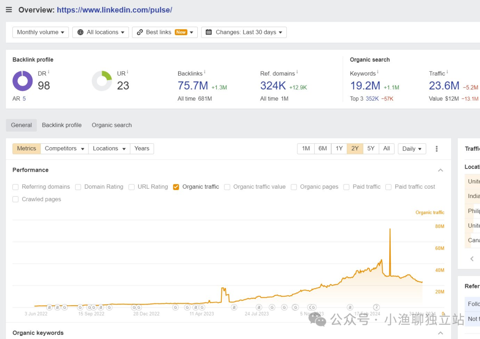The height and width of the screenshot is (339, 480).
Task: Enable the Referring domains checkbox
Action: pos(16,187)
